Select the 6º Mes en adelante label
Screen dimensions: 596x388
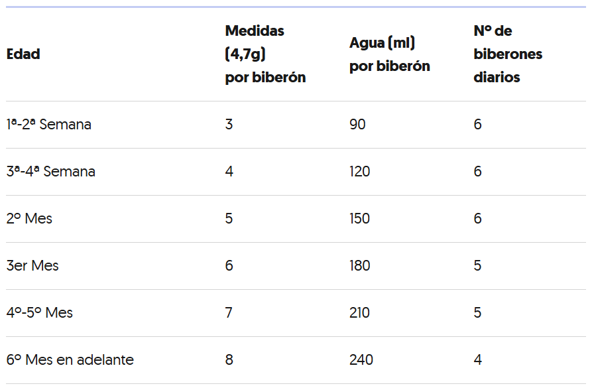pos(70,360)
